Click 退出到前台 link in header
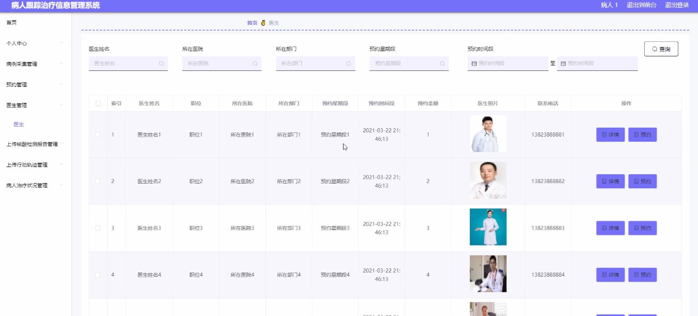The height and width of the screenshot is (316, 698). click(642, 5)
